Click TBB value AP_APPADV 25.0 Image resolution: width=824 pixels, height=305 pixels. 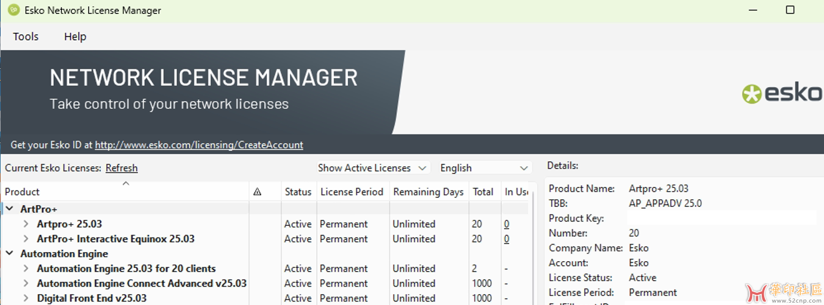665,203
